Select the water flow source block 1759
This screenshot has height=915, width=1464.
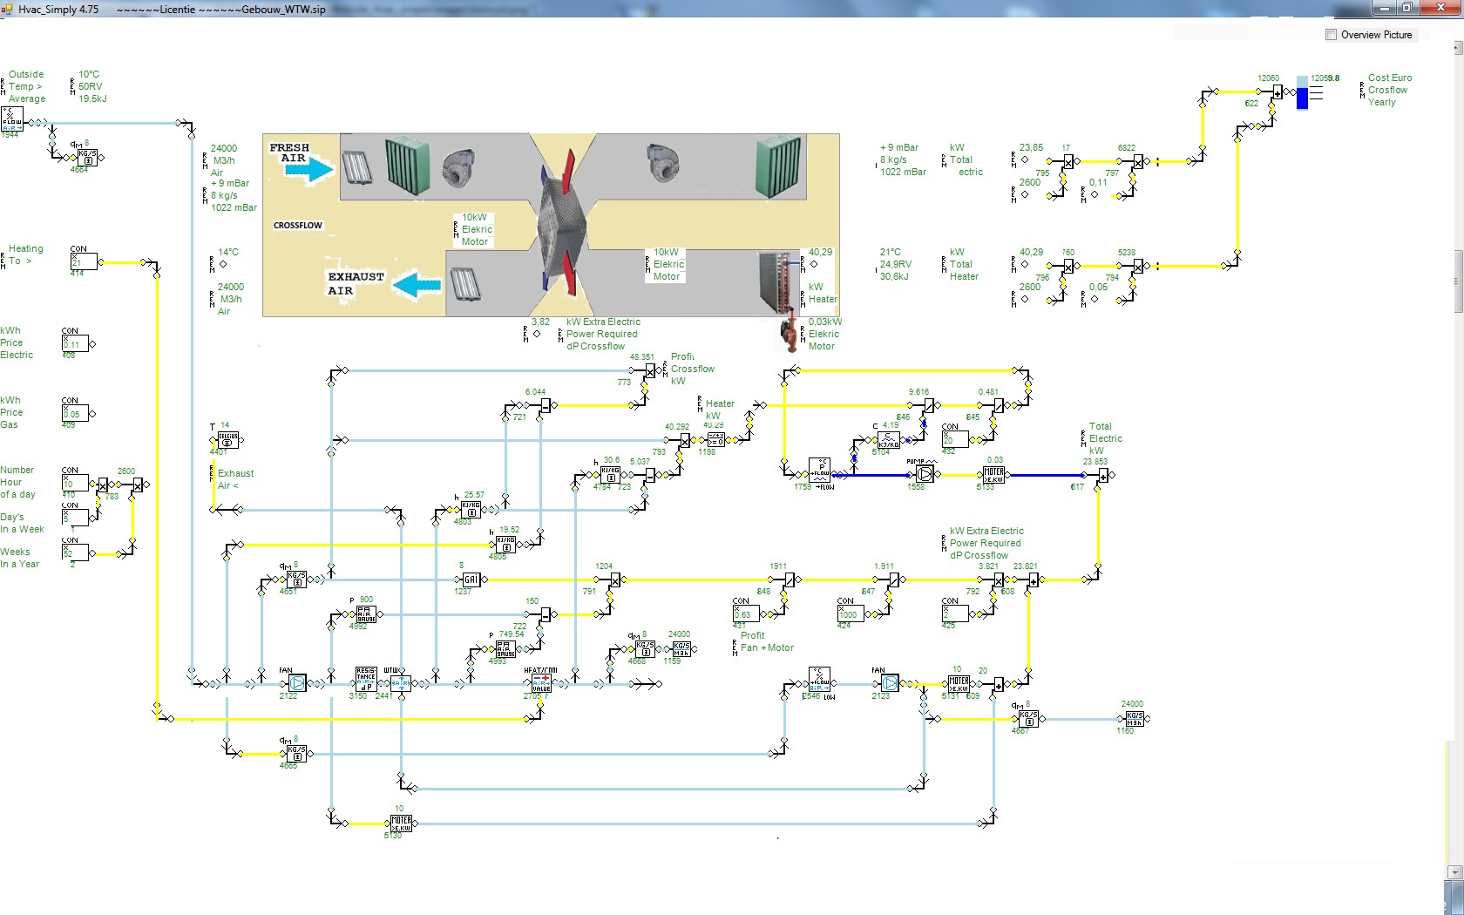(x=819, y=470)
